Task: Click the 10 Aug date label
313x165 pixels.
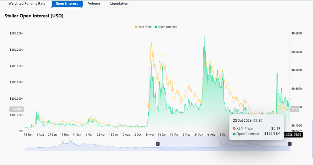Action: (126, 135)
